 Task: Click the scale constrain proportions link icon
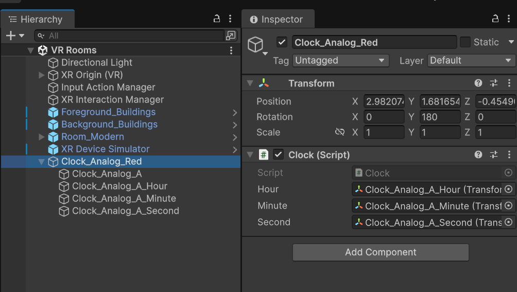click(x=339, y=132)
